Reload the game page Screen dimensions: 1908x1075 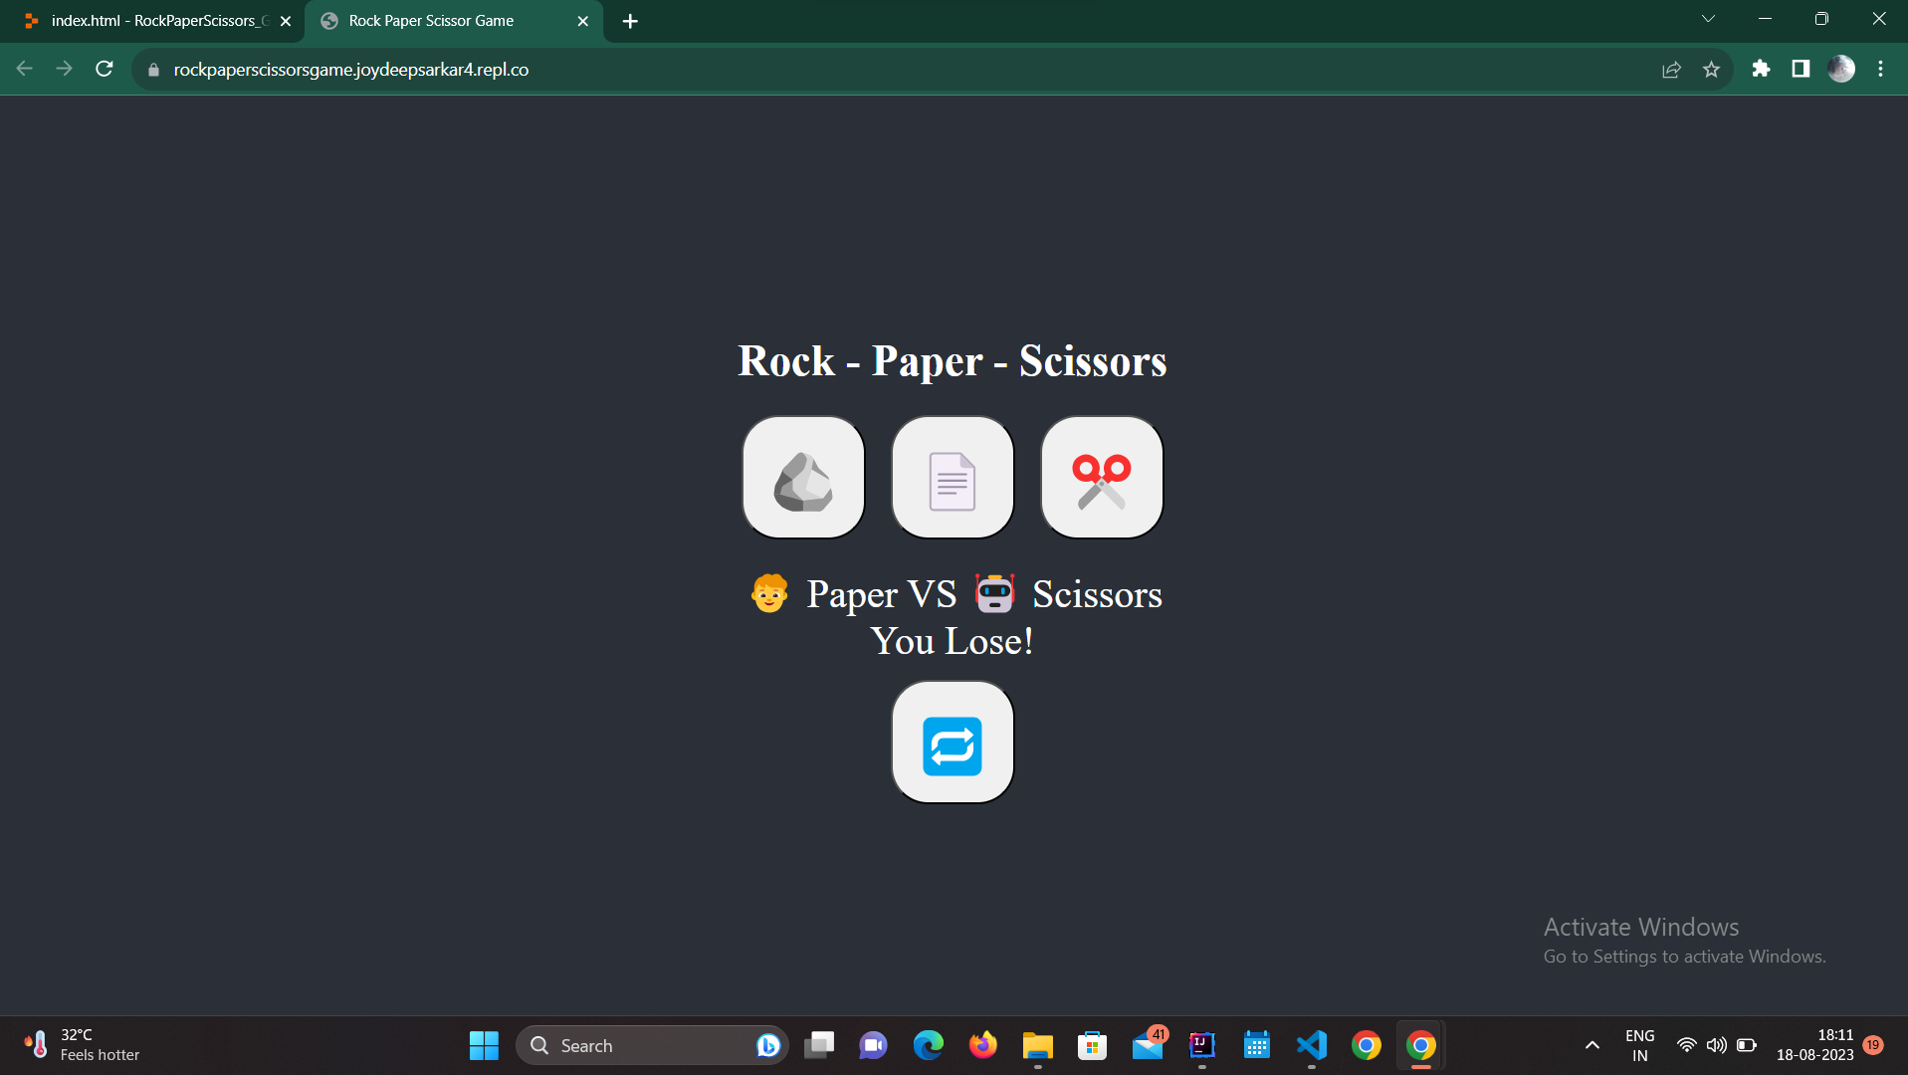tap(104, 69)
